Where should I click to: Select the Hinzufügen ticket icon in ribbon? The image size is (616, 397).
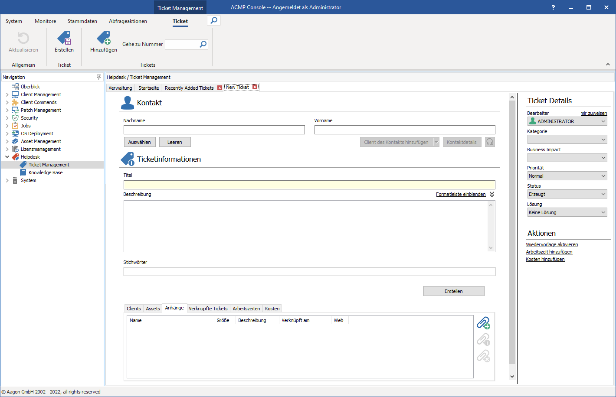point(103,39)
